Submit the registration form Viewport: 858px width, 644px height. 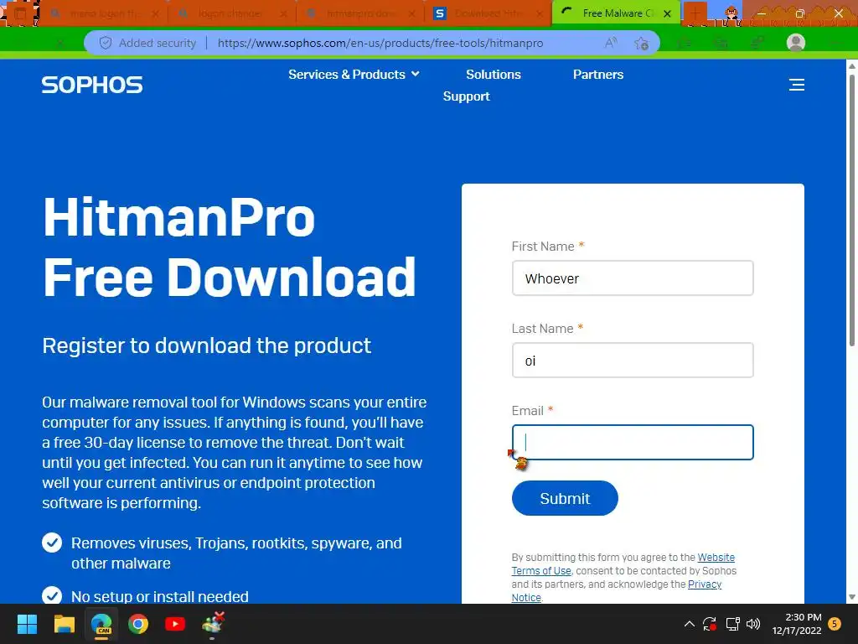click(x=565, y=498)
